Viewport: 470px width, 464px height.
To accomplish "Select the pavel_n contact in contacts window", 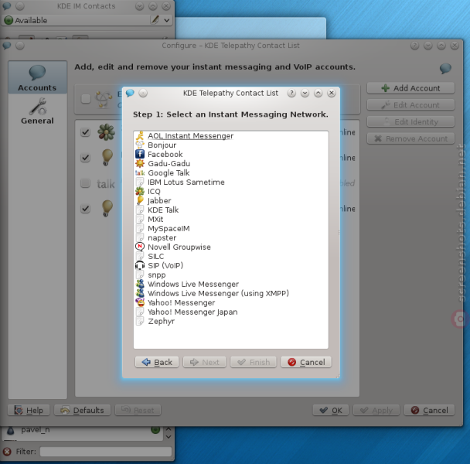I will [83, 430].
